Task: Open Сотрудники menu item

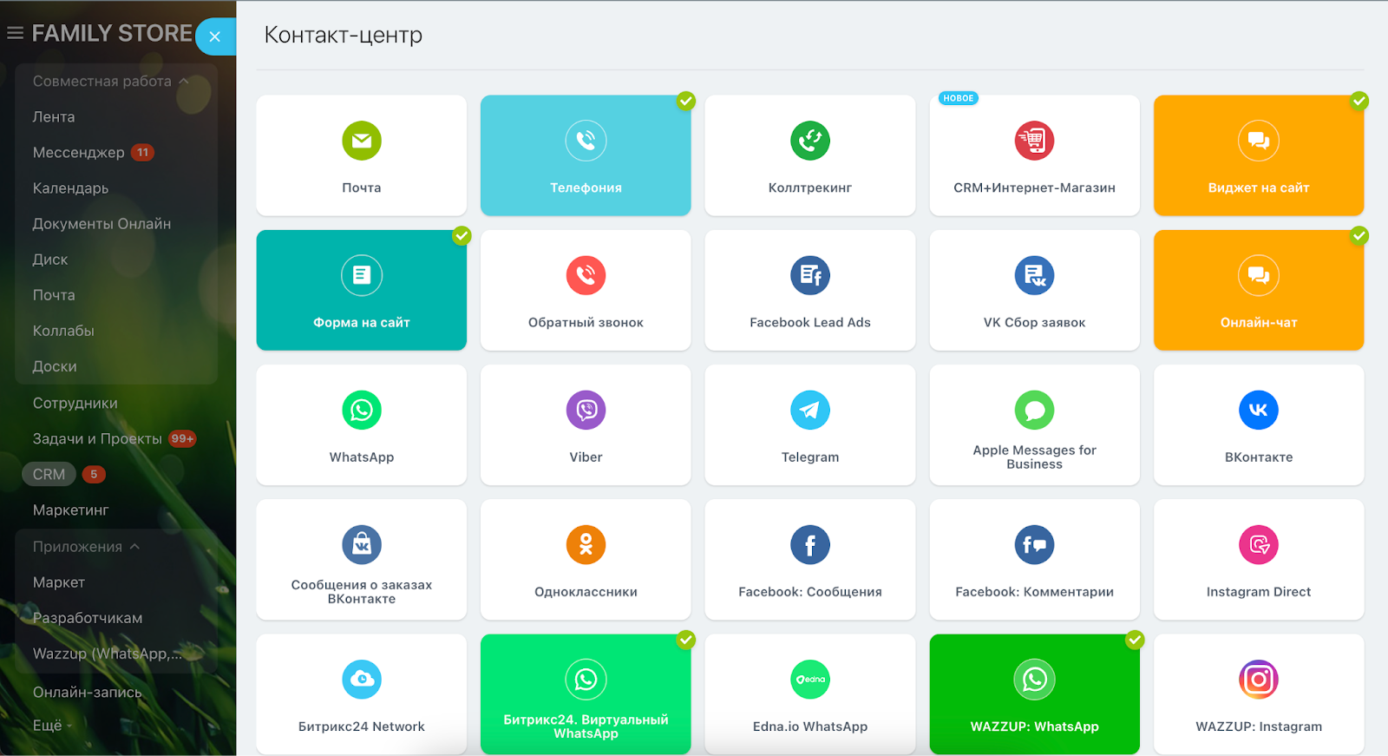Action: [x=75, y=404]
